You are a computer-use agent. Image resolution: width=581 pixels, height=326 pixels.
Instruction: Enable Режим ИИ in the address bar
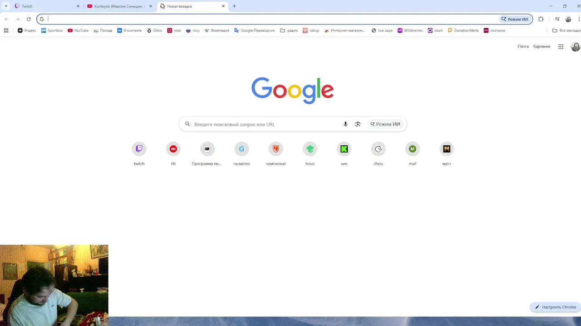[515, 19]
